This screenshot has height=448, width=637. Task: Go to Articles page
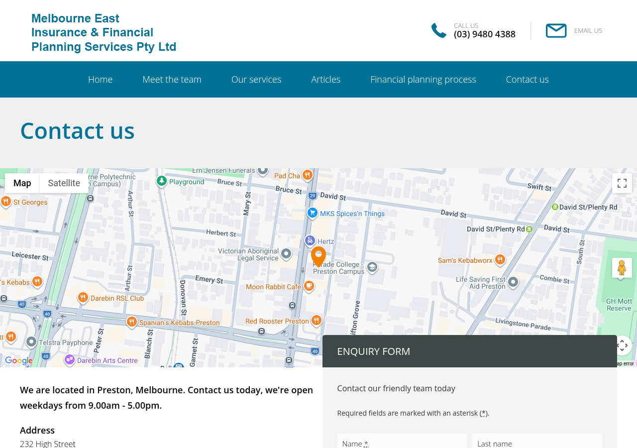(x=326, y=80)
